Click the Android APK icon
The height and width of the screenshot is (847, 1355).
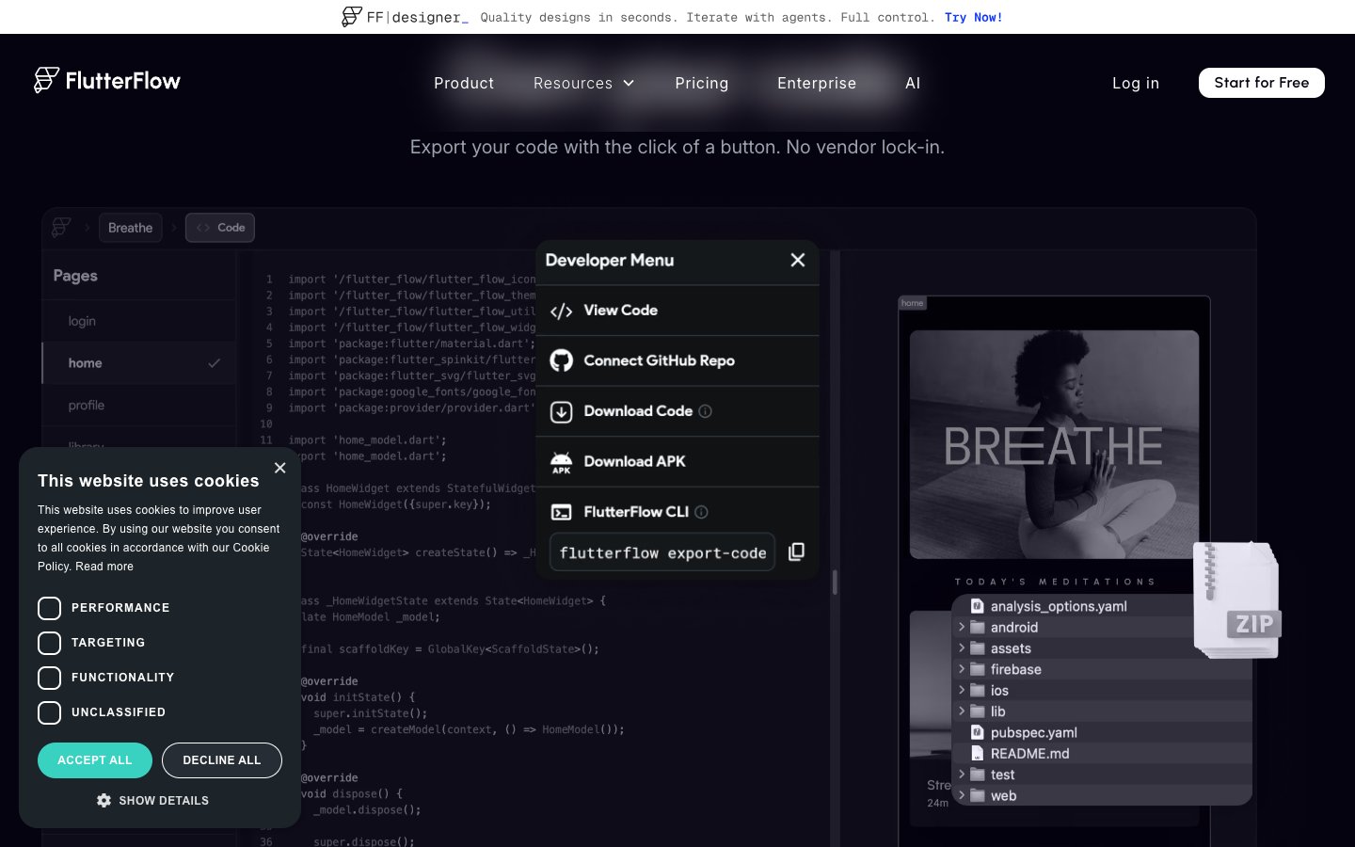click(561, 462)
